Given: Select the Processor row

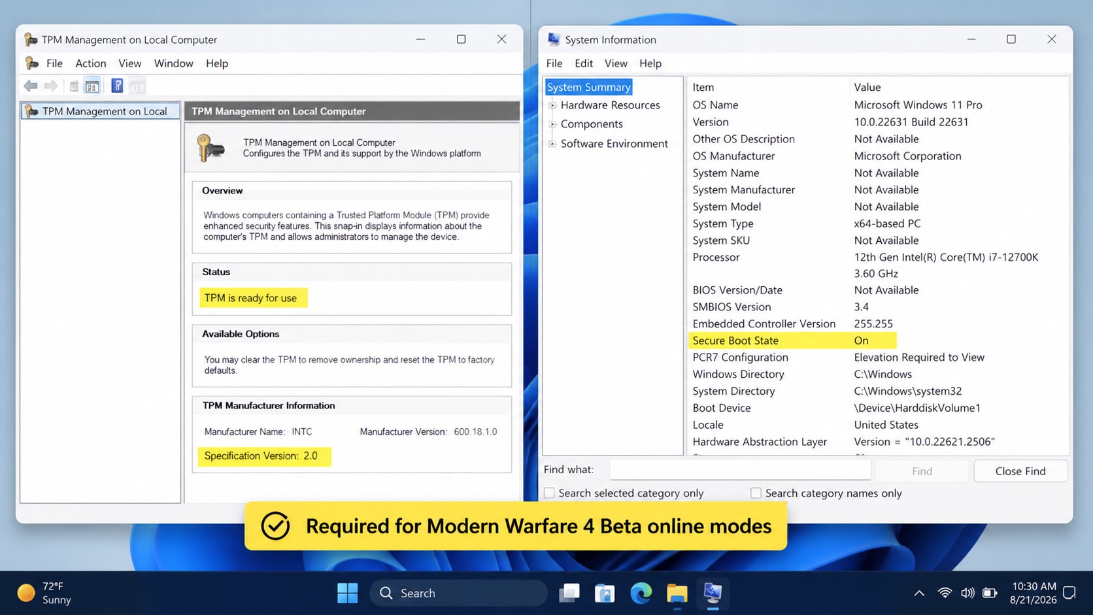Looking at the screenshot, I should coord(877,265).
